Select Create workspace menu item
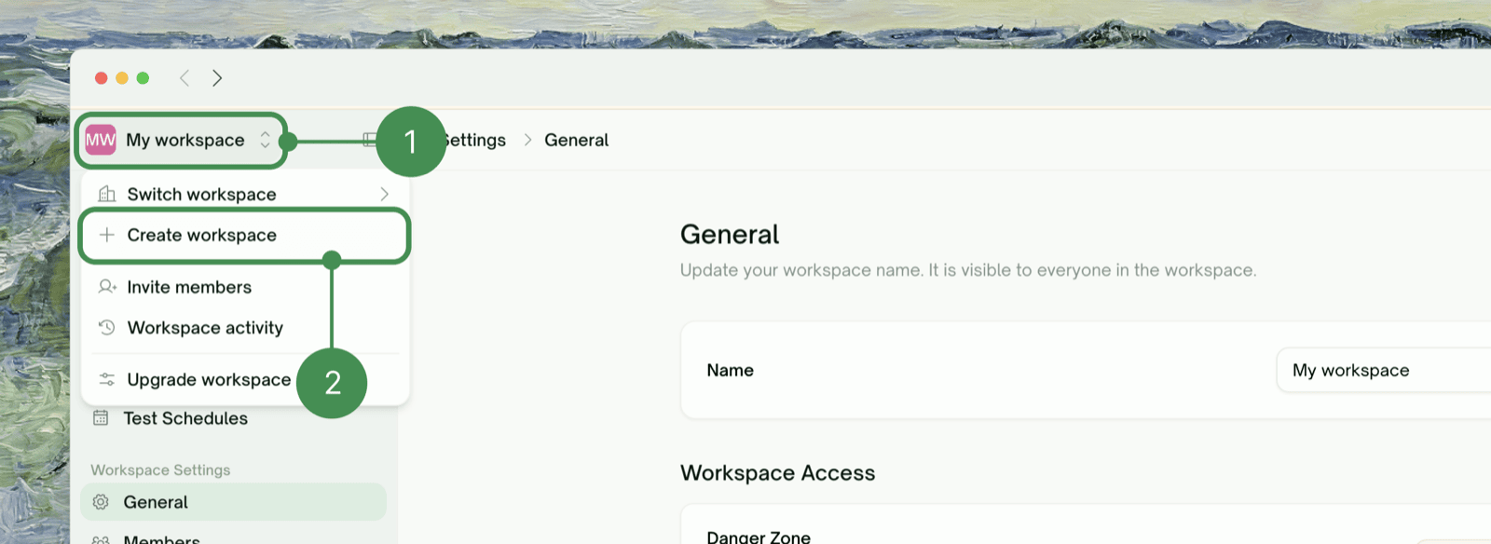 (x=245, y=236)
